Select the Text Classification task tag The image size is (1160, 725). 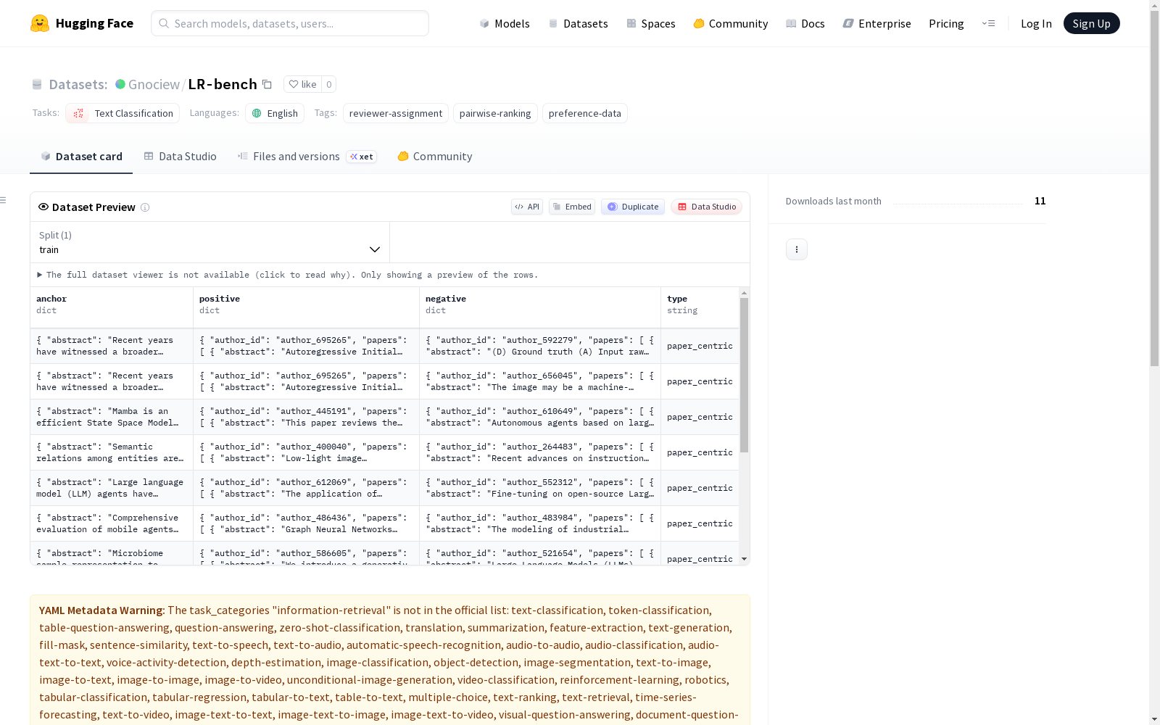[x=123, y=113]
